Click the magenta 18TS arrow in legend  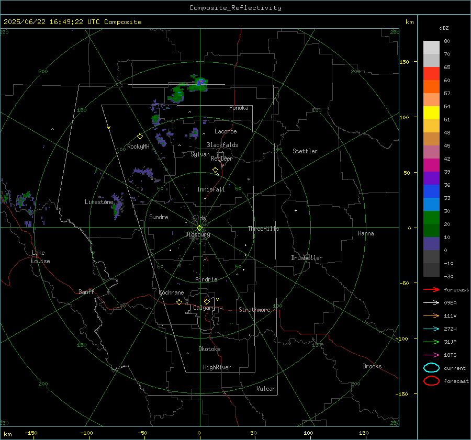pos(431,355)
